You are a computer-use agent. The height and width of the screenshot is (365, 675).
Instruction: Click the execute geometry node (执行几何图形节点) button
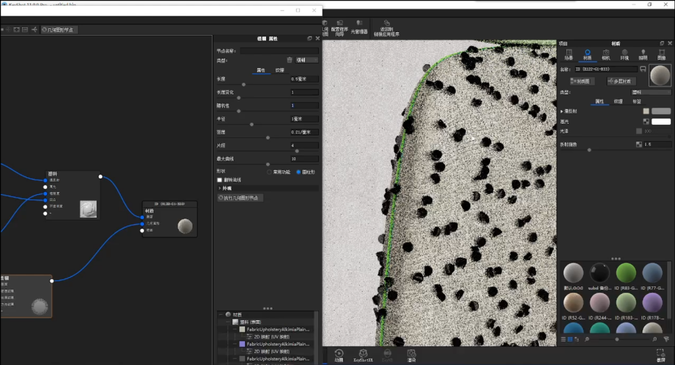[241, 198]
